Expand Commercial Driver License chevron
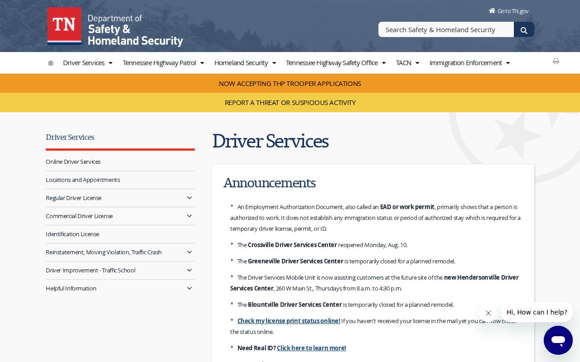Image resolution: width=580 pixels, height=362 pixels. [x=189, y=216]
